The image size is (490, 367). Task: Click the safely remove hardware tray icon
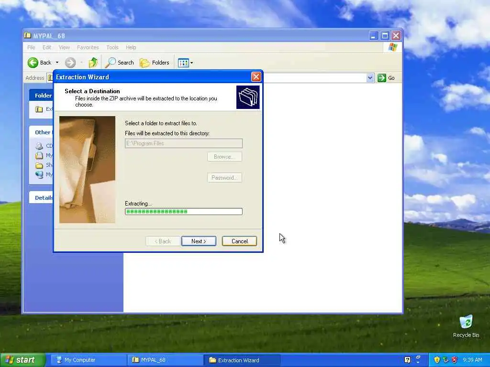coord(445,360)
